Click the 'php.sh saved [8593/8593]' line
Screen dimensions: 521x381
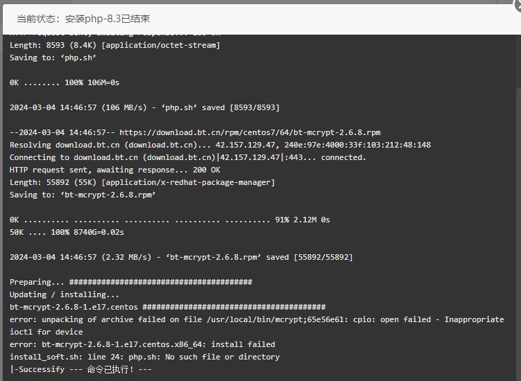coord(144,107)
